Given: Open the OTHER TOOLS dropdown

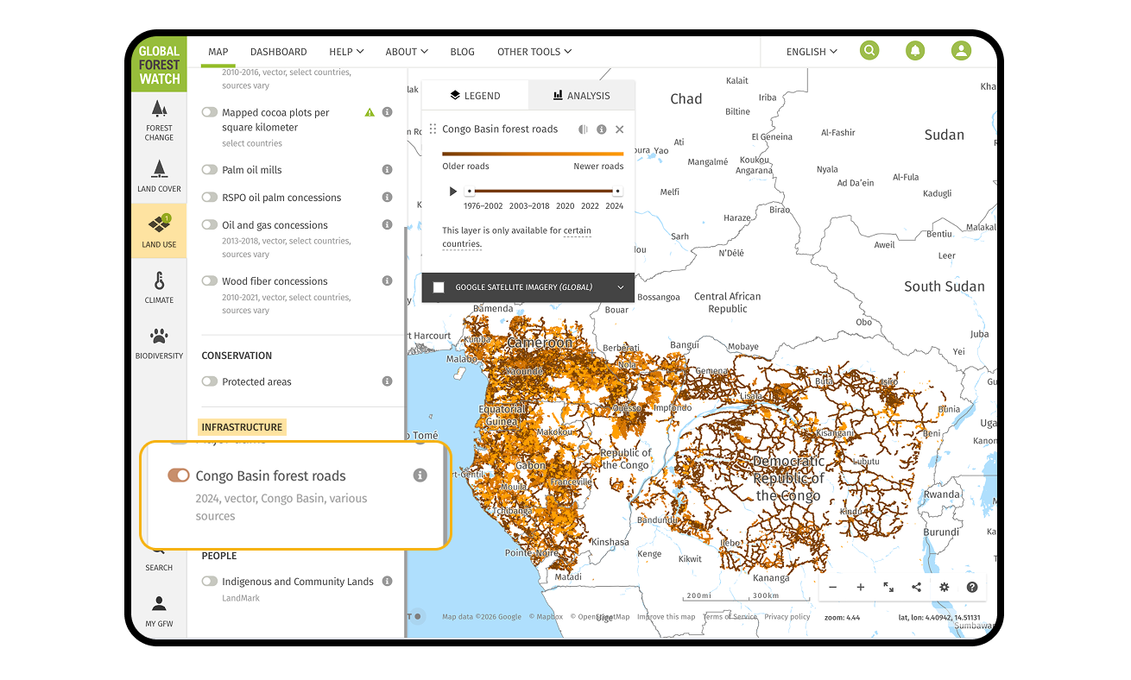Looking at the screenshot, I should coord(534,51).
